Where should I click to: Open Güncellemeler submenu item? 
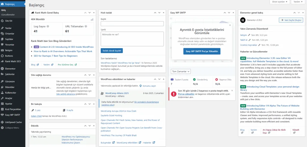(x=8, y=14)
